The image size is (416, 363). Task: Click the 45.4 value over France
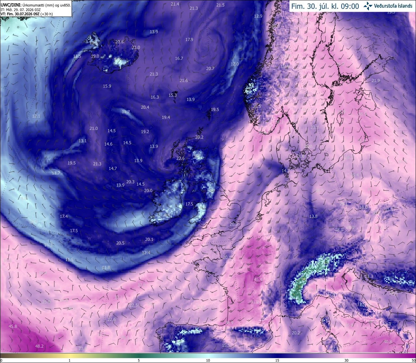pyautogui.click(x=258, y=280)
